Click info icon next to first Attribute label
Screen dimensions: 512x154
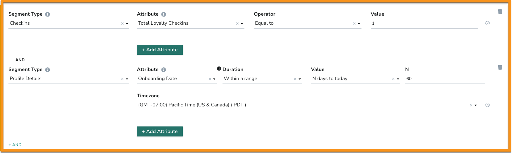pyautogui.click(x=164, y=14)
